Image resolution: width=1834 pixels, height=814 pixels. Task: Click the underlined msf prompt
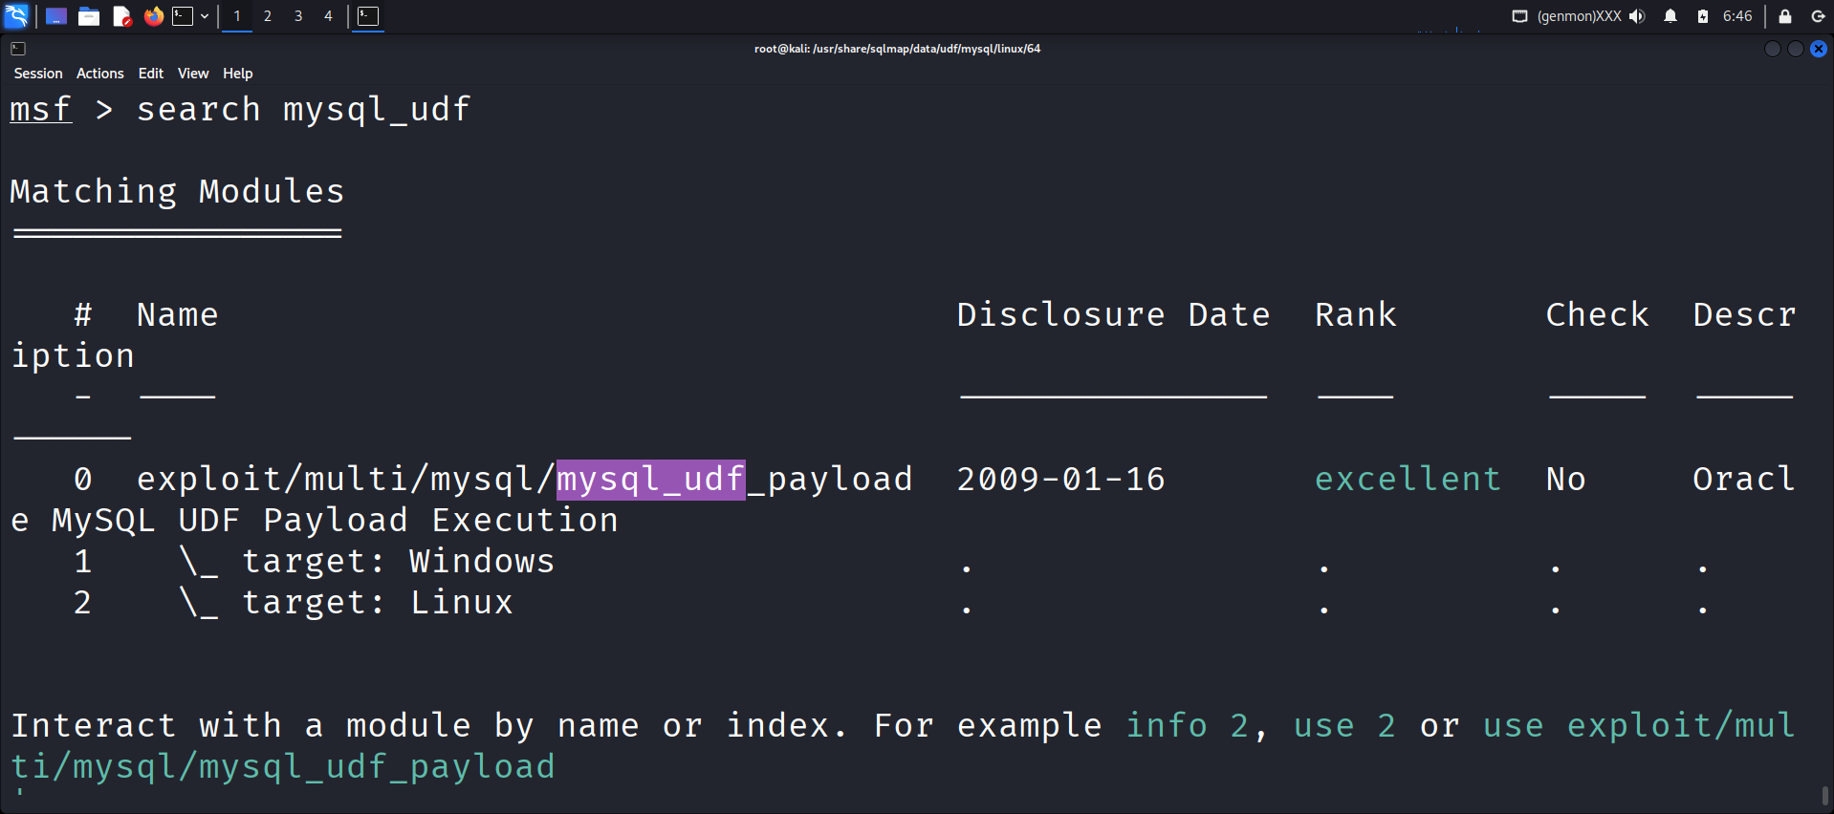click(40, 109)
